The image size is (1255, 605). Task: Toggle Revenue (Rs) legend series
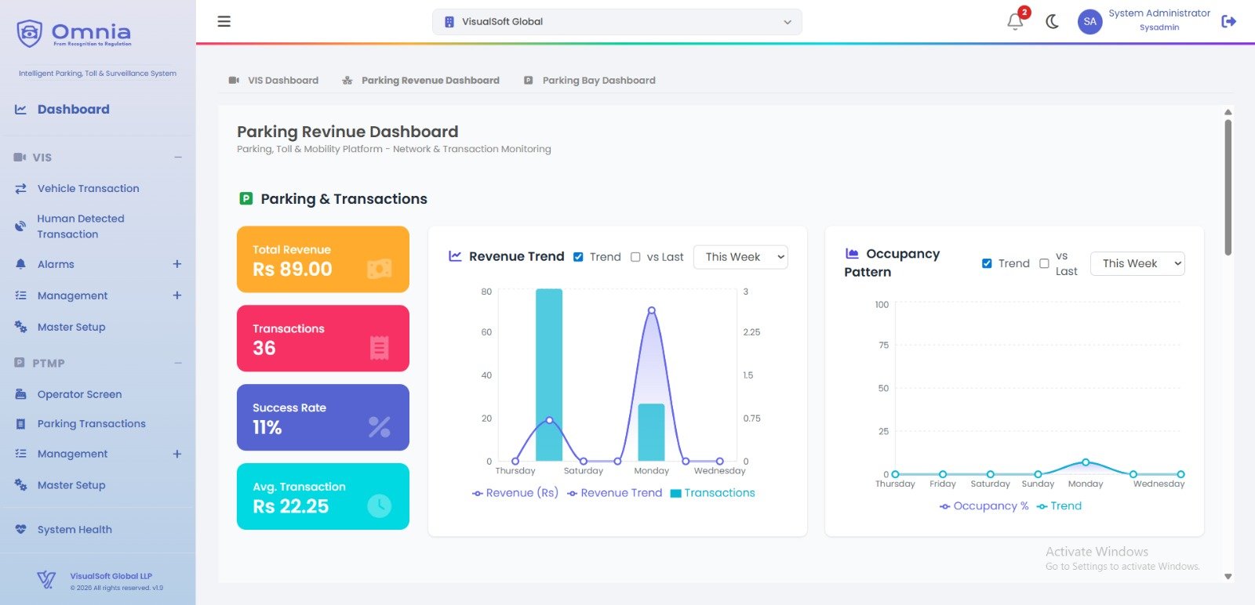[x=515, y=493]
